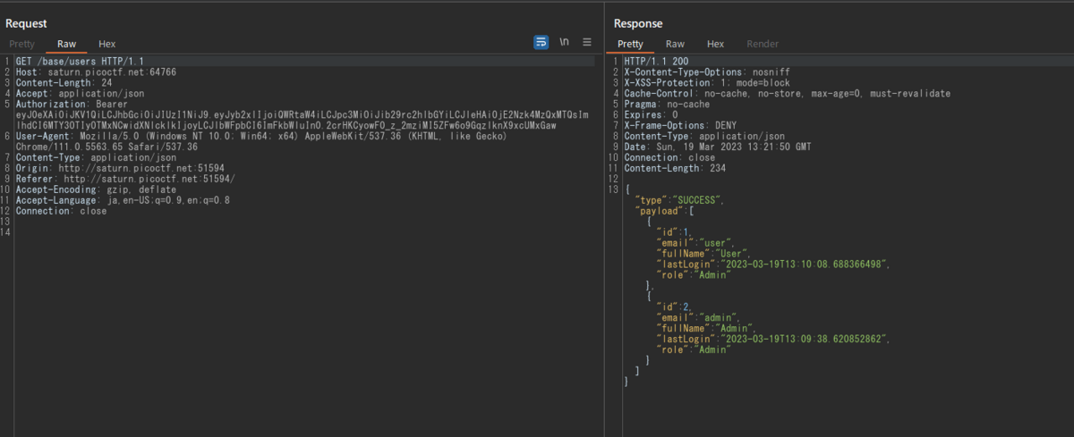This screenshot has height=437, width=1074.
Task: Click the Referer header in the request
Action: (125, 179)
